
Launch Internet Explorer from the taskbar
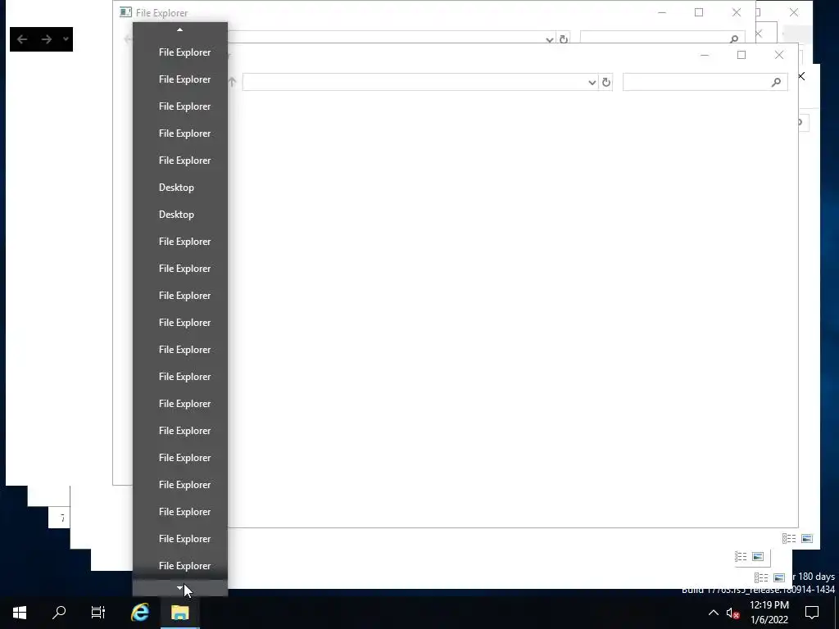(140, 613)
